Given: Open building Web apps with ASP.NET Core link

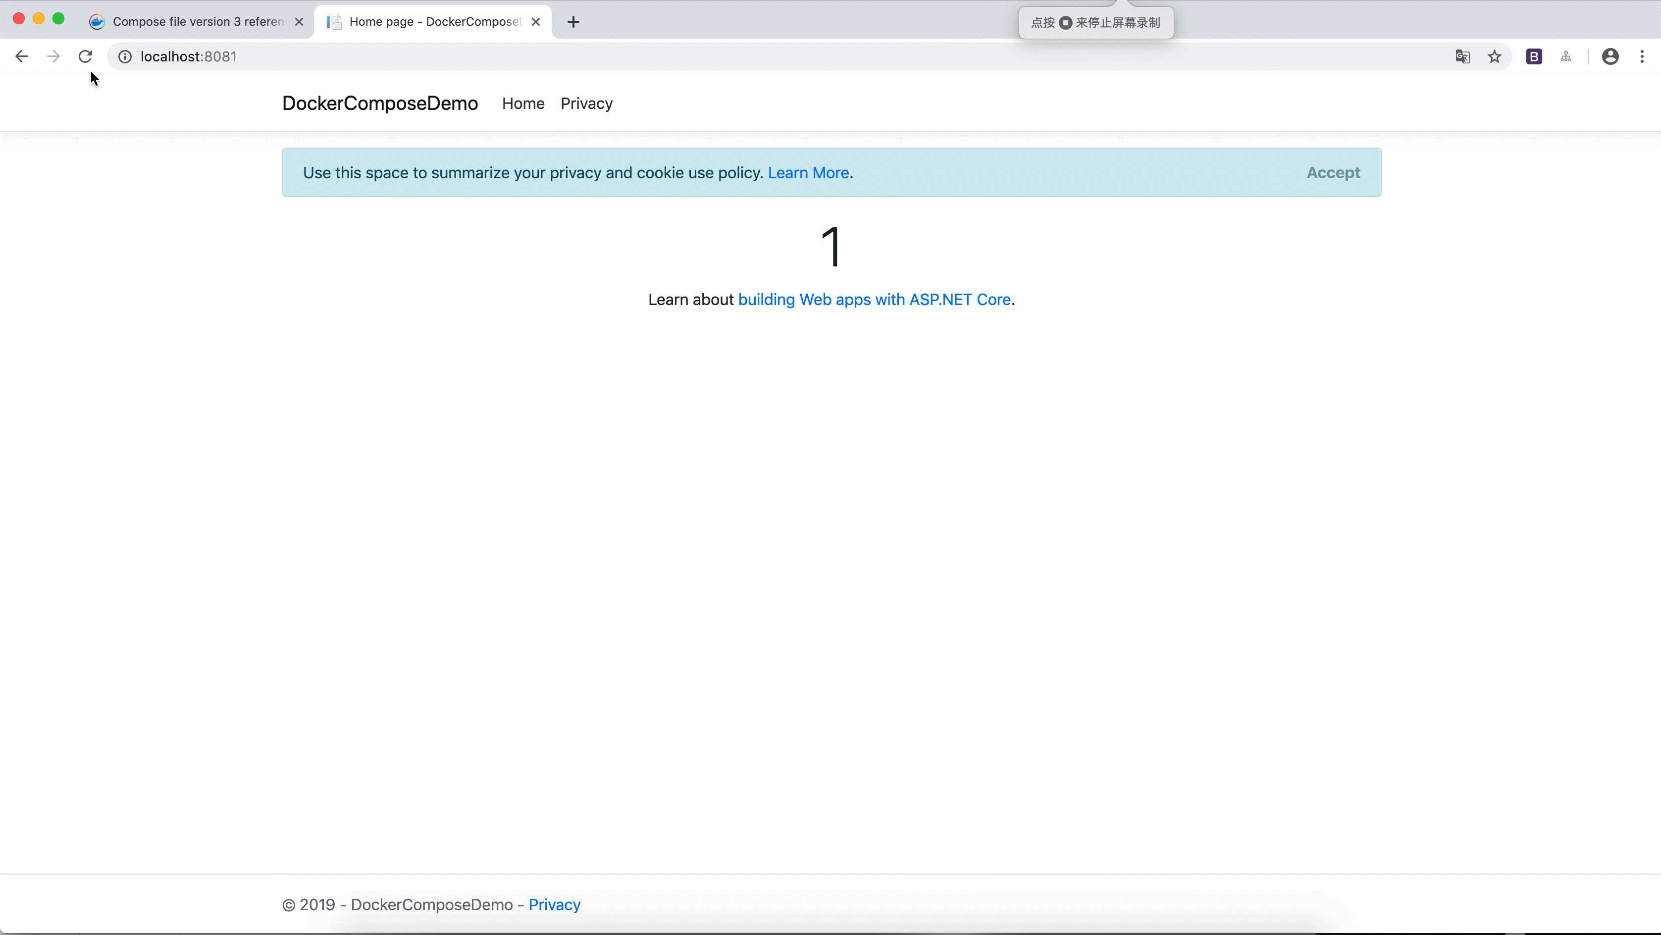Looking at the screenshot, I should [875, 300].
